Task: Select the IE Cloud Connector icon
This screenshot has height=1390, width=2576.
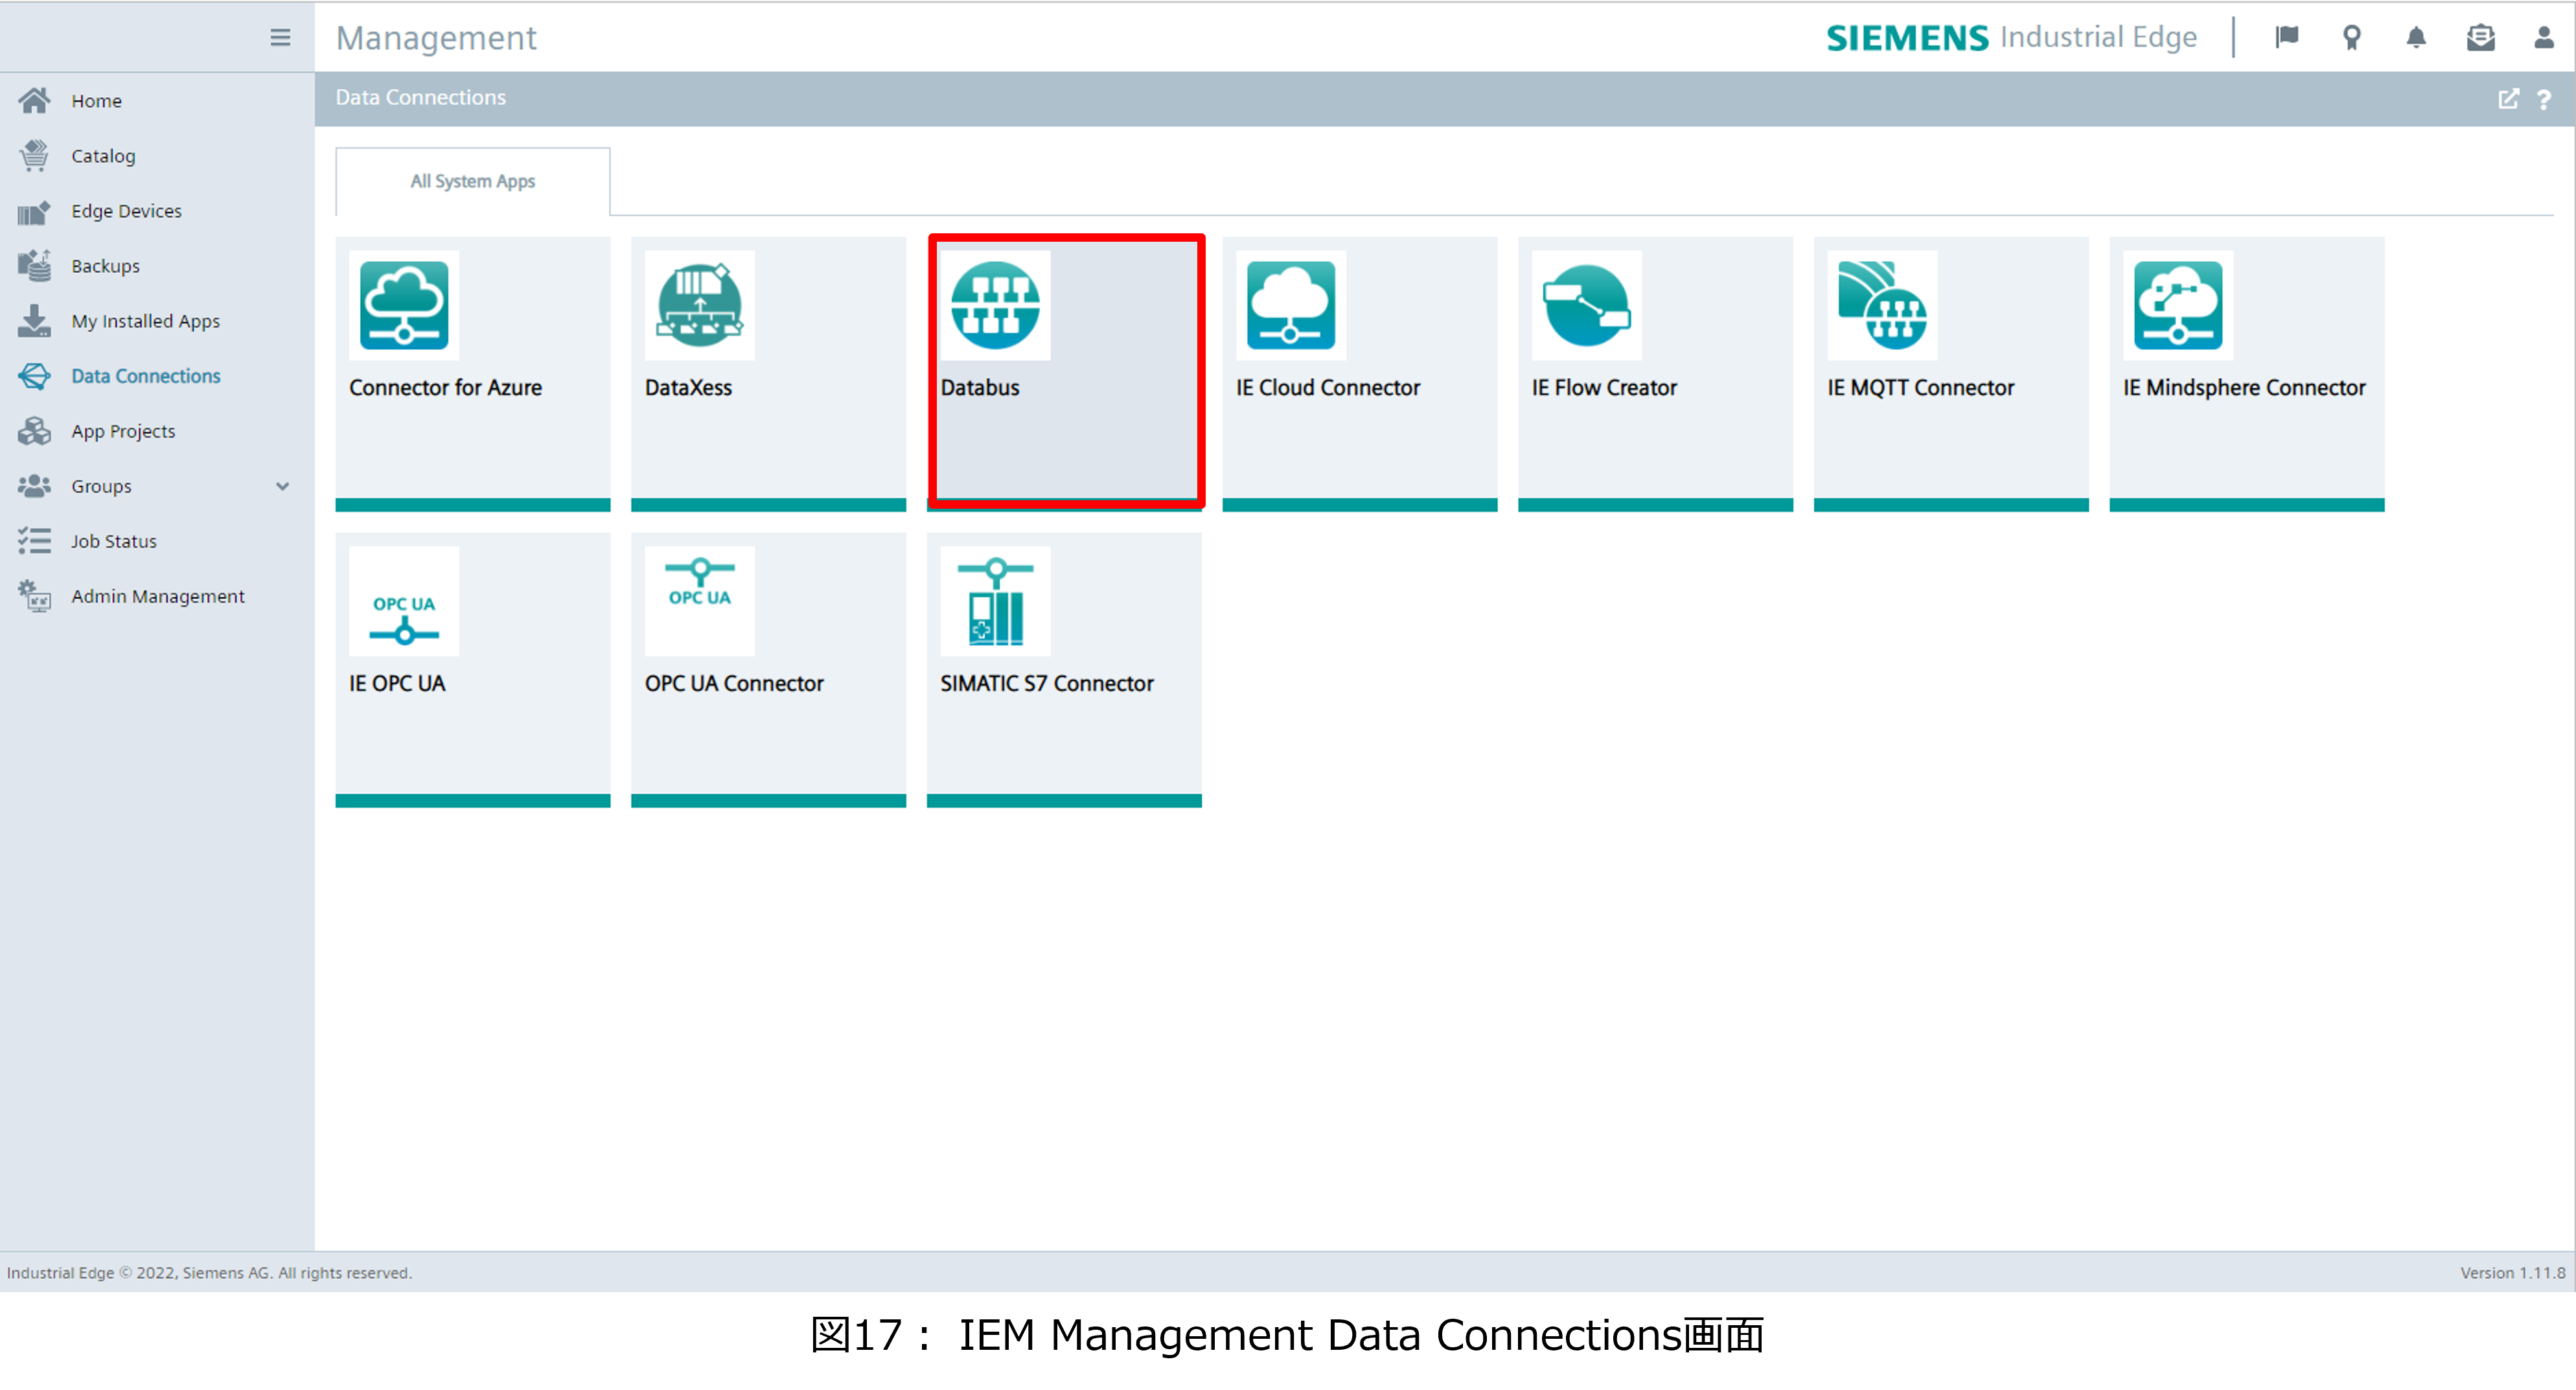Action: point(1290,305)
